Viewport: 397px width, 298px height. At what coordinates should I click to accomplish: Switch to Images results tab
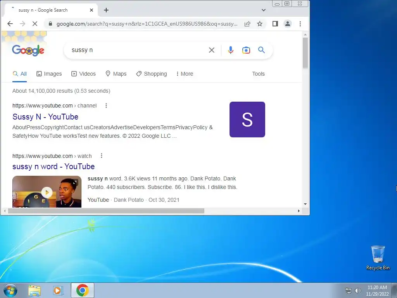coord(49,74)
